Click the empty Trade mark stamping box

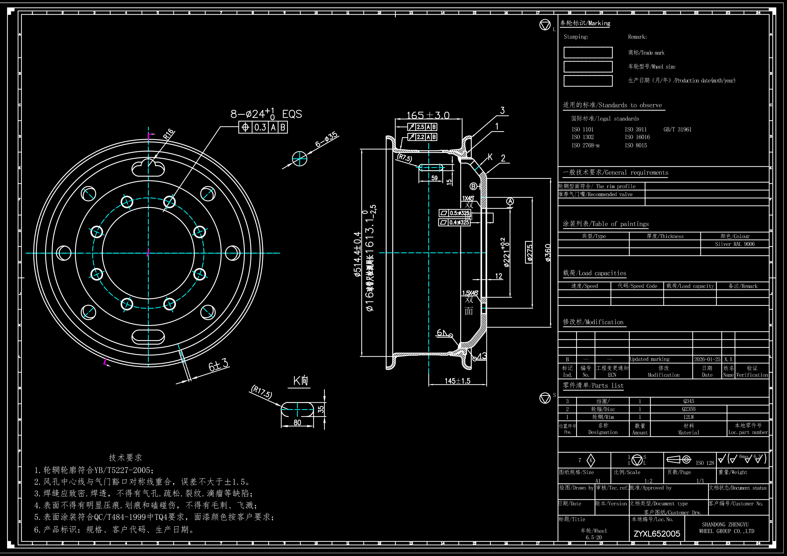tap(588, 53)
